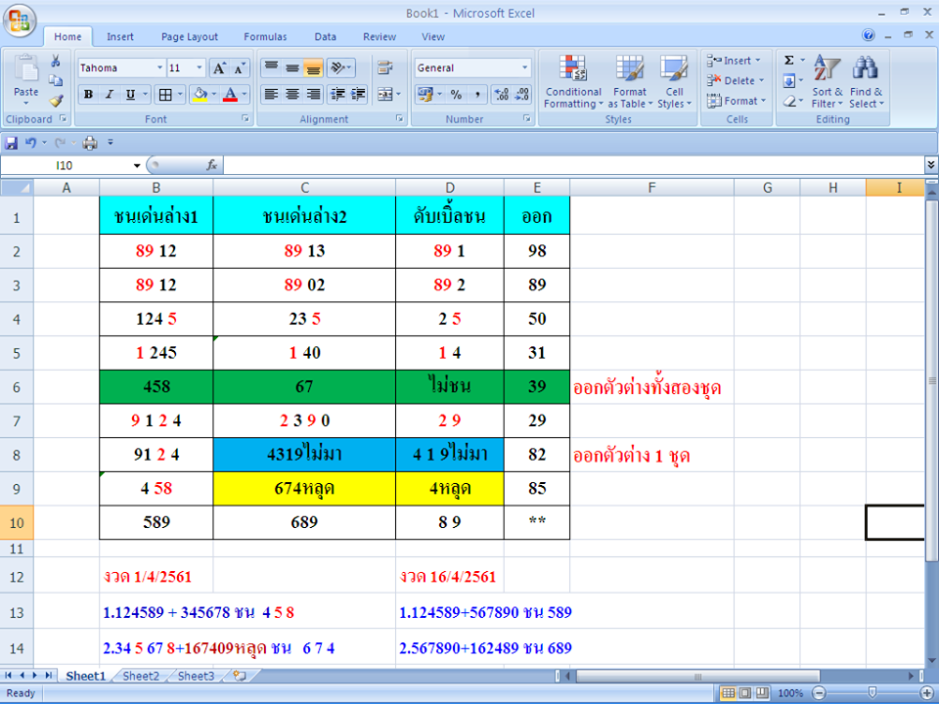Viewport: 939px width, 704px height.
Task: Switch to Sheet2 tab
Action: (141, 676)
